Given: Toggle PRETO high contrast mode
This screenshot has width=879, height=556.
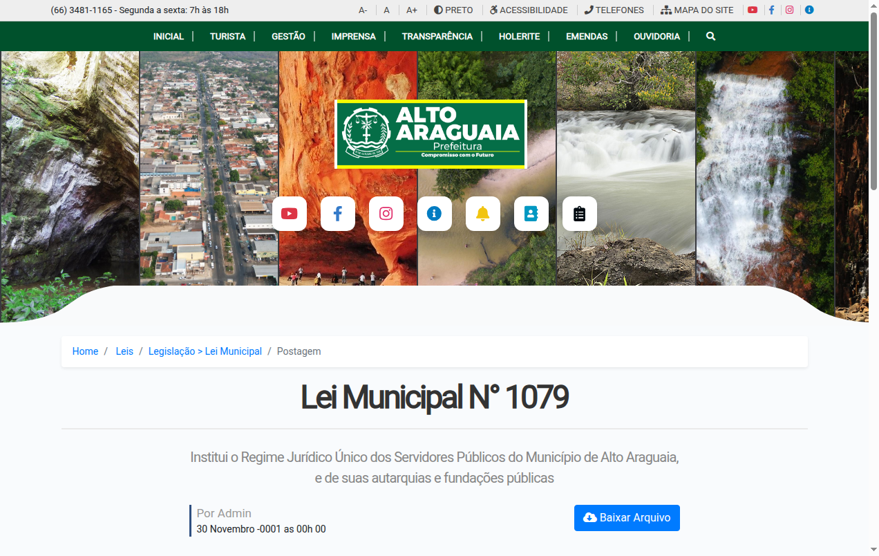Looking at the screenshot, I should (453, 10).
